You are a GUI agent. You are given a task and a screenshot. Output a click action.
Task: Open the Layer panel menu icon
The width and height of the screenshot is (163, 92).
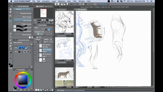pyautogui.click(x=35, y=37)
